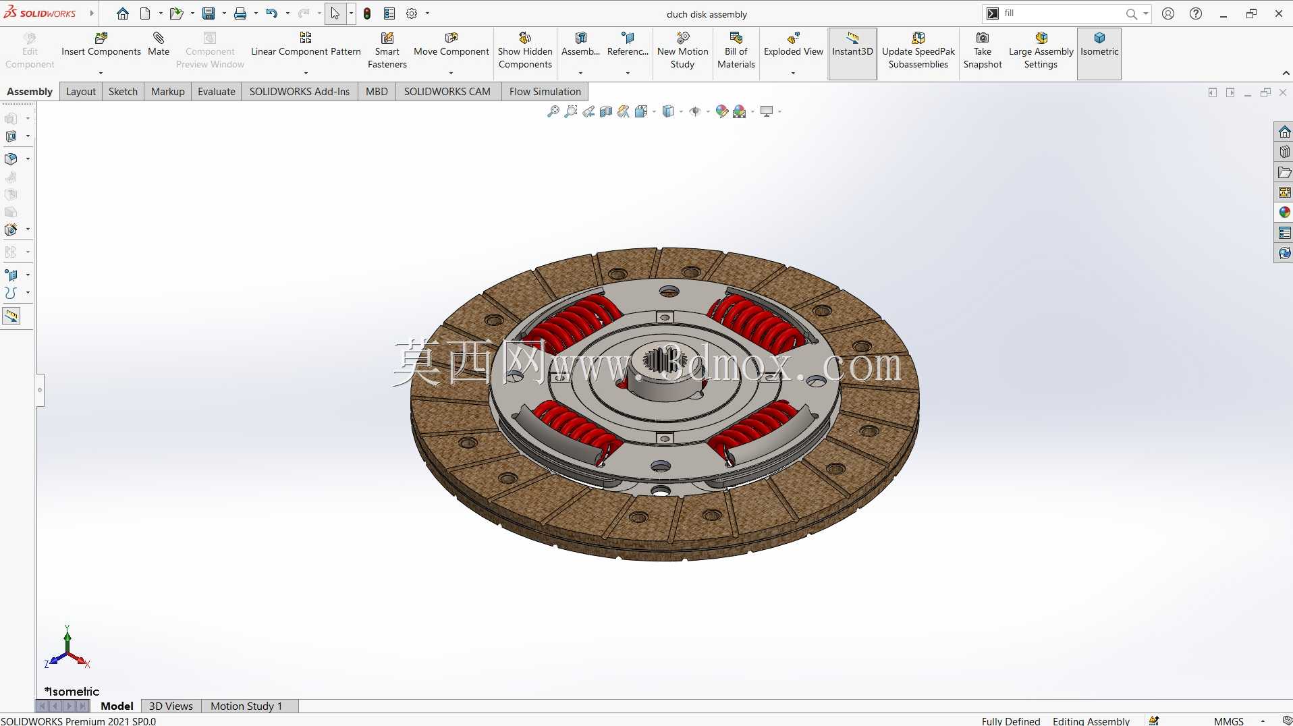Open File Explorer in task pane
1293x726 pixels.
[x=1284, y=172]
